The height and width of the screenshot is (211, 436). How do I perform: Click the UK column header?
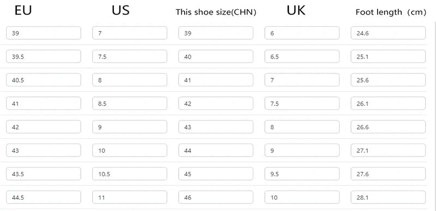click(296, 10)
